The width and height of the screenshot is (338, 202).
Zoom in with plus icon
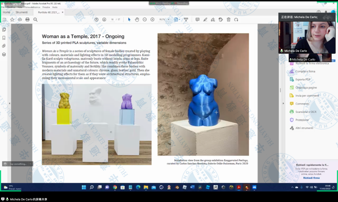(152, 20)
